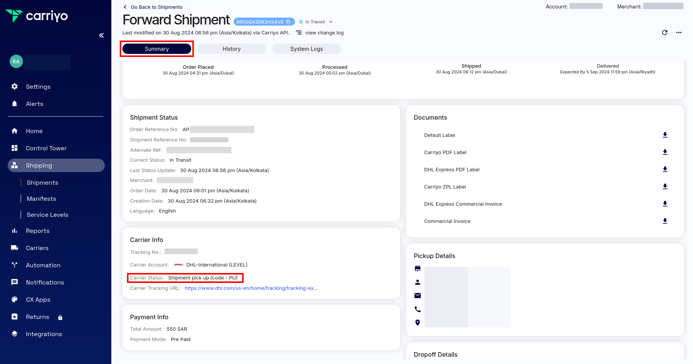The height and width of the screenshot is (364, 693).
Task: Open the In Transit status dropdown
Action: tap(330, 22)
